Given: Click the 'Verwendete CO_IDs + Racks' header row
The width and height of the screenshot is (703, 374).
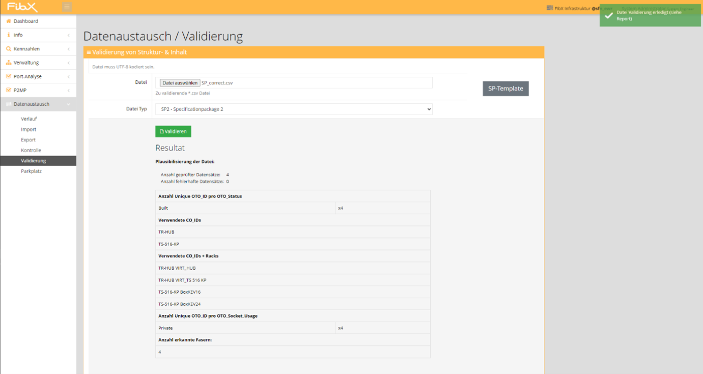Looking at the screenshot, I should click(293, 256).
